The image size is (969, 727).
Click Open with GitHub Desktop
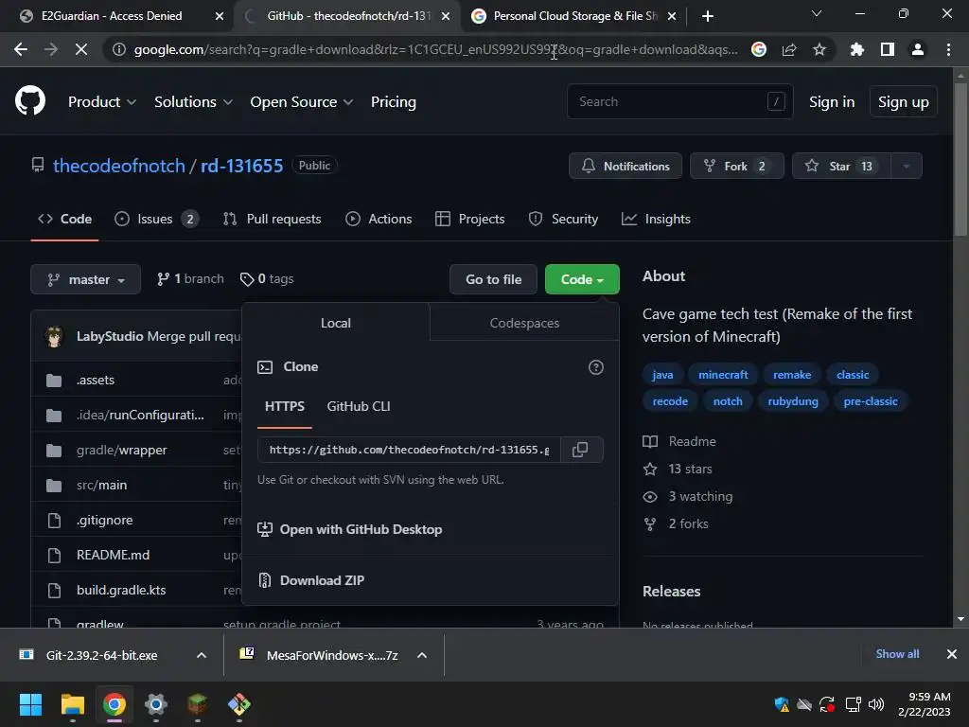[350, 529]
